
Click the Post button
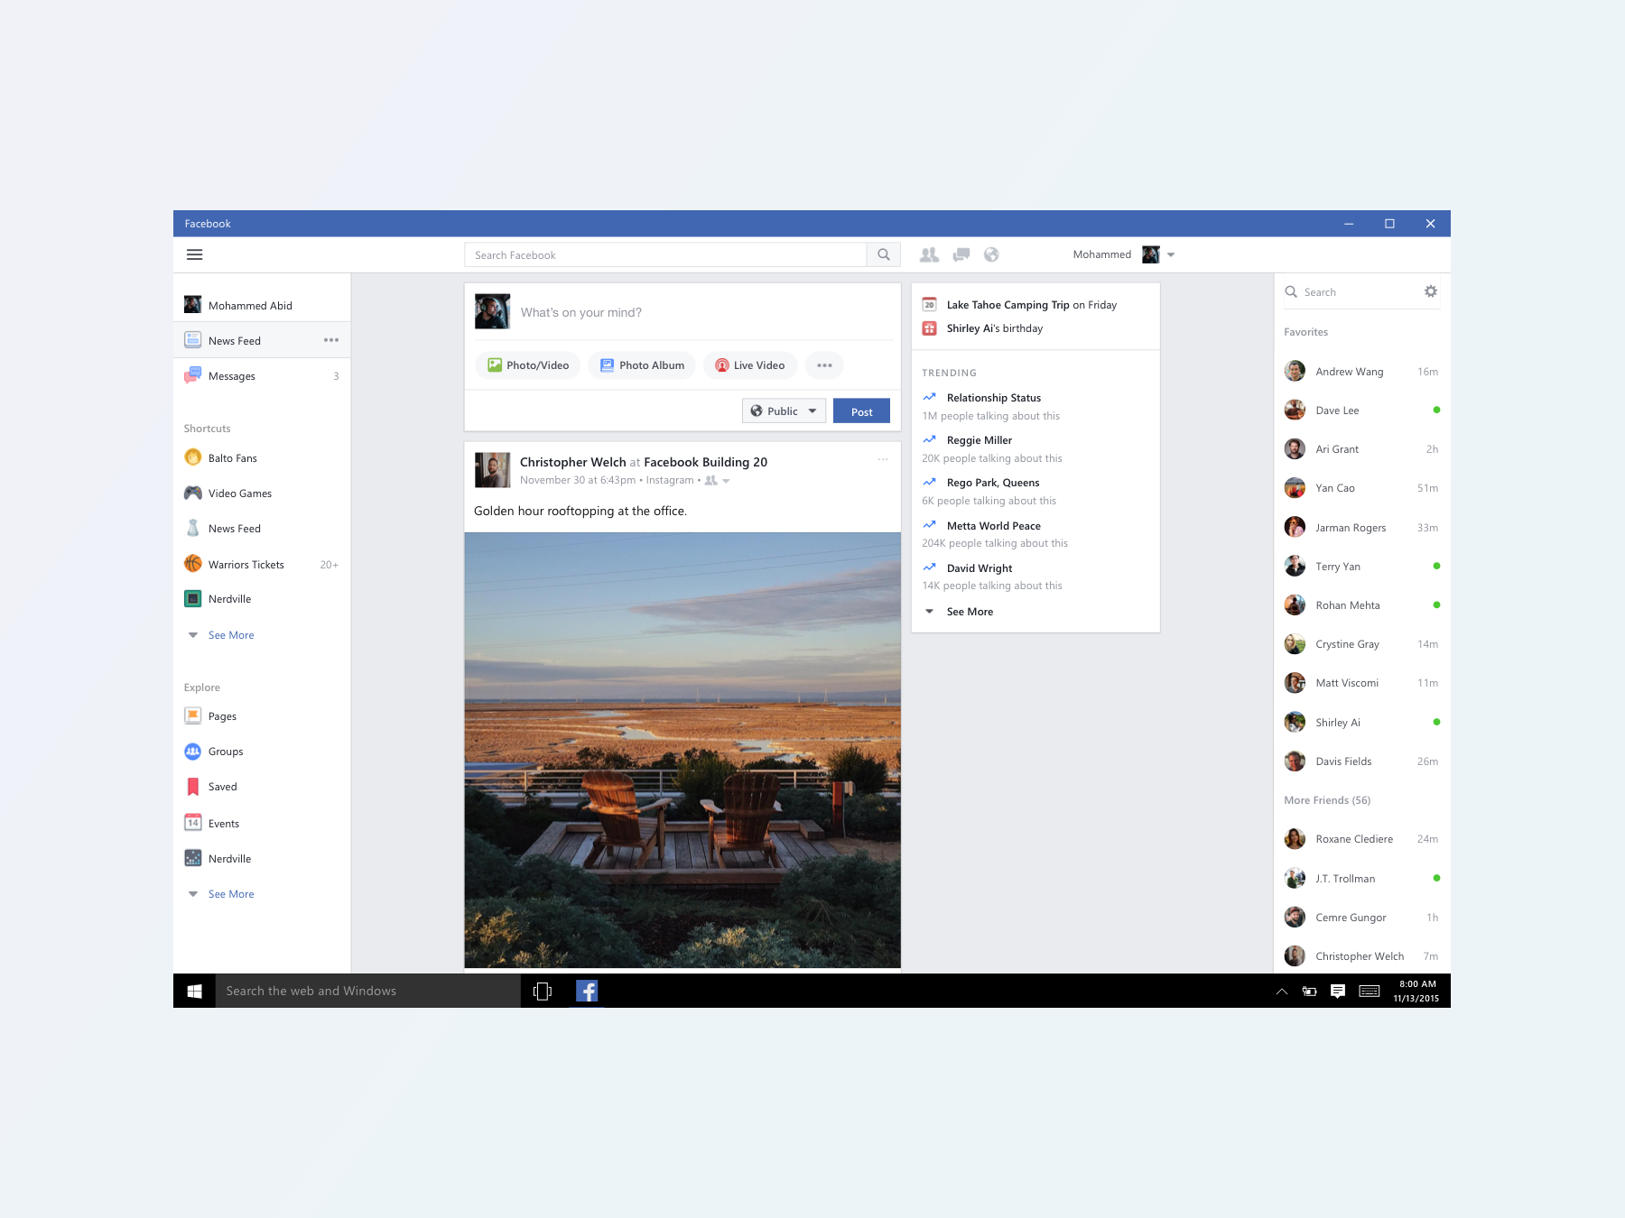[861, 411]
